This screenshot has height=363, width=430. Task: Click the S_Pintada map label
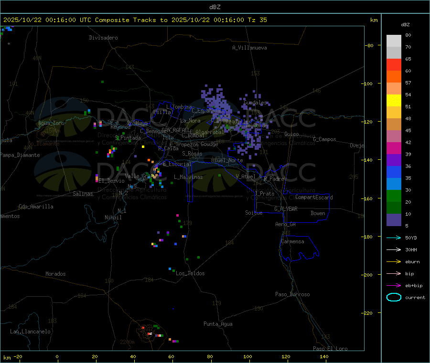(x=128, y=138)
